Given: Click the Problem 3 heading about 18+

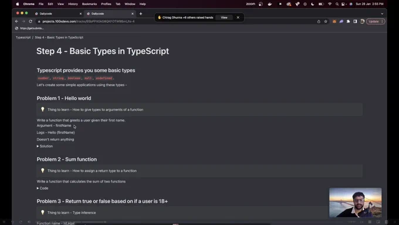Looking at the screenshot, I should pos(102,202).
